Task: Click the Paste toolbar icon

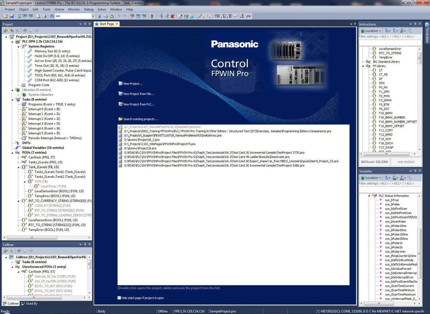Action: (x=111, y=16)
